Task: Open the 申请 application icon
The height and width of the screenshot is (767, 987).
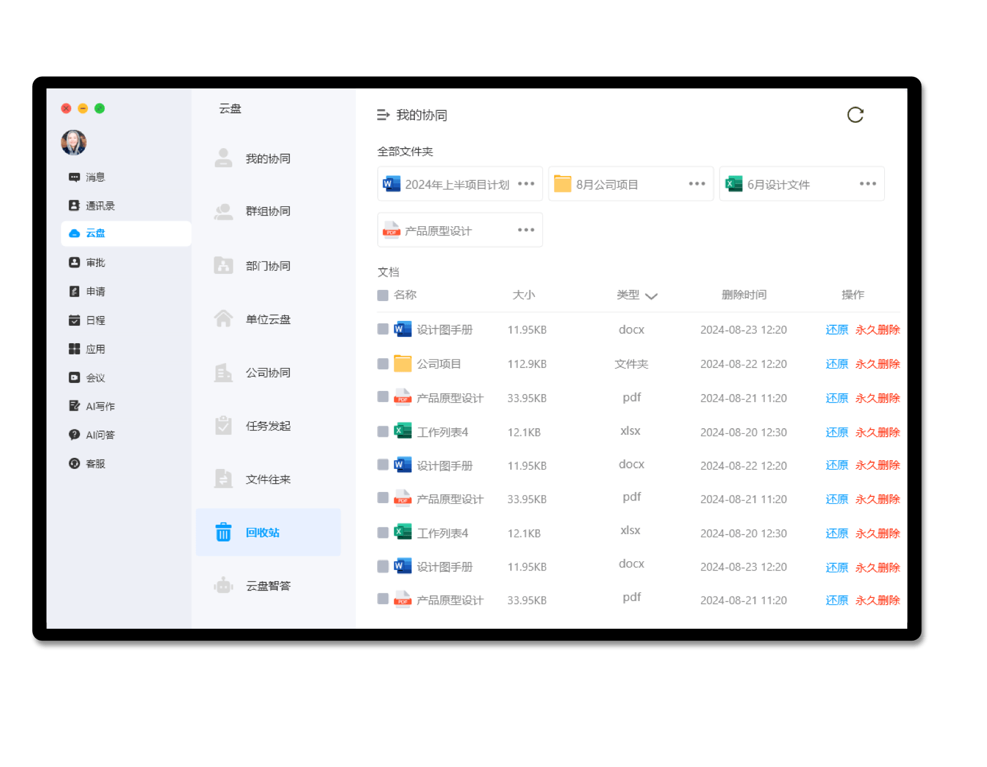Action: pos(74,291)
